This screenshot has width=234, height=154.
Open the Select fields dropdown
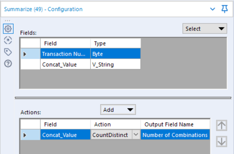205,29
